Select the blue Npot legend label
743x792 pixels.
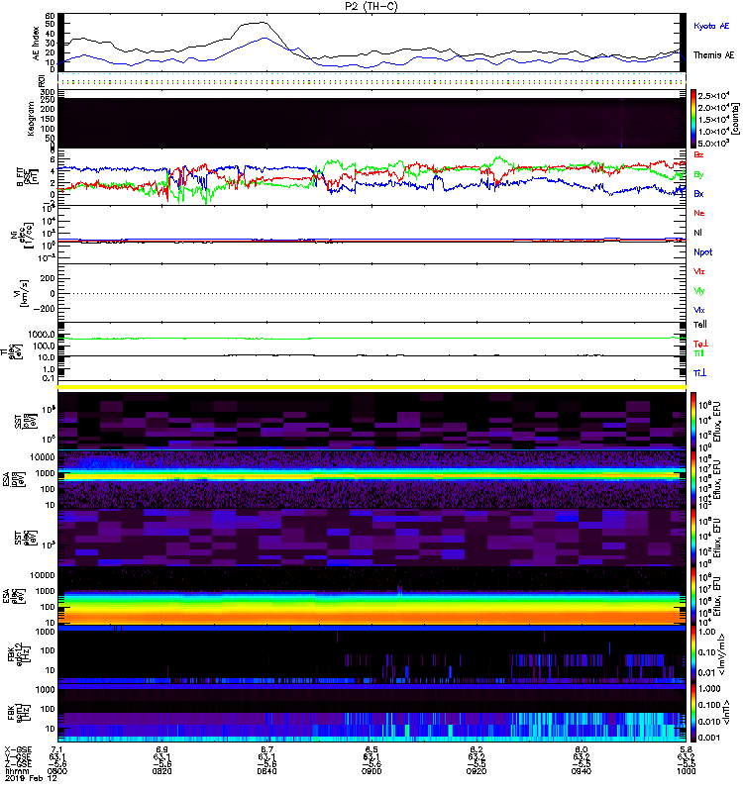(x=703, y=252)
